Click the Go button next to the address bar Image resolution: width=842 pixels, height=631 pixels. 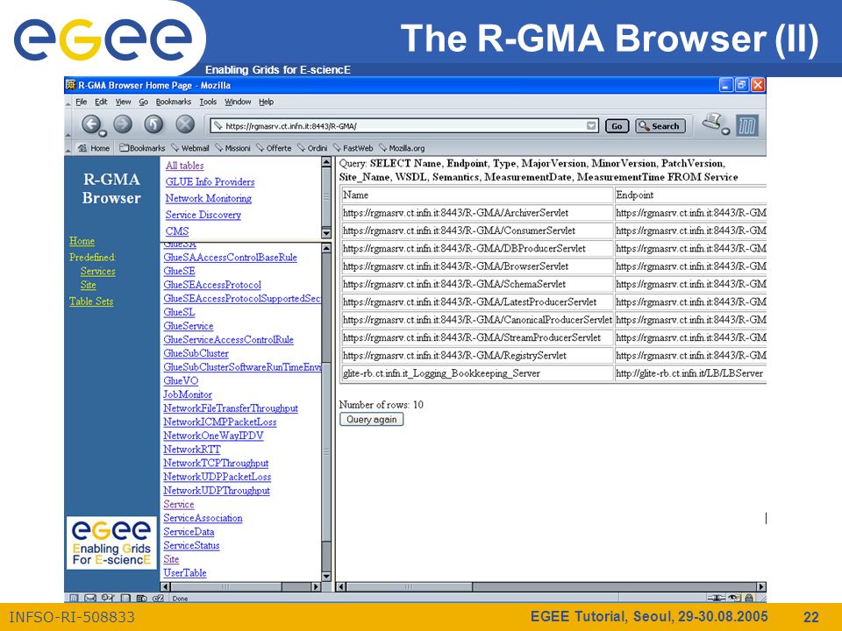coord(617,126)
